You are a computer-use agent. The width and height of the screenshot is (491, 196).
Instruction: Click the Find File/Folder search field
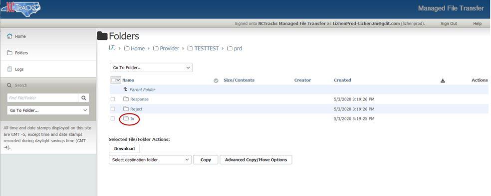pos(42,98)
